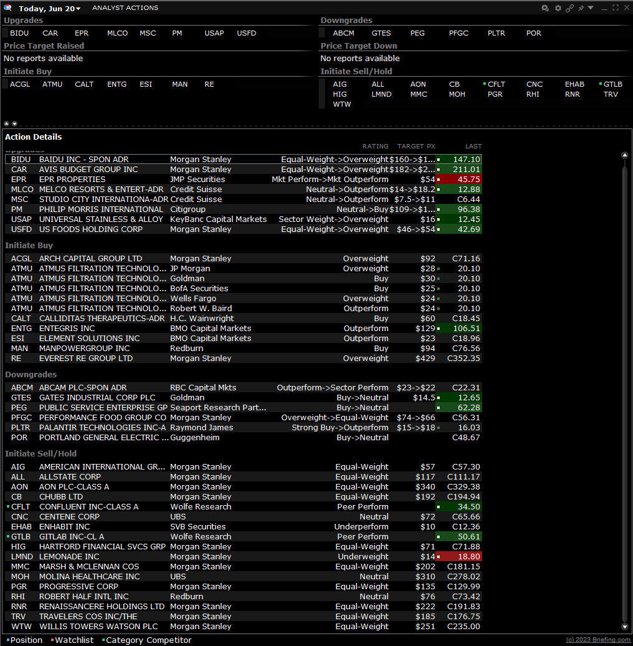Pin the window with the pushpin icon
Screen dimensions: 633x646
(581, 8)
